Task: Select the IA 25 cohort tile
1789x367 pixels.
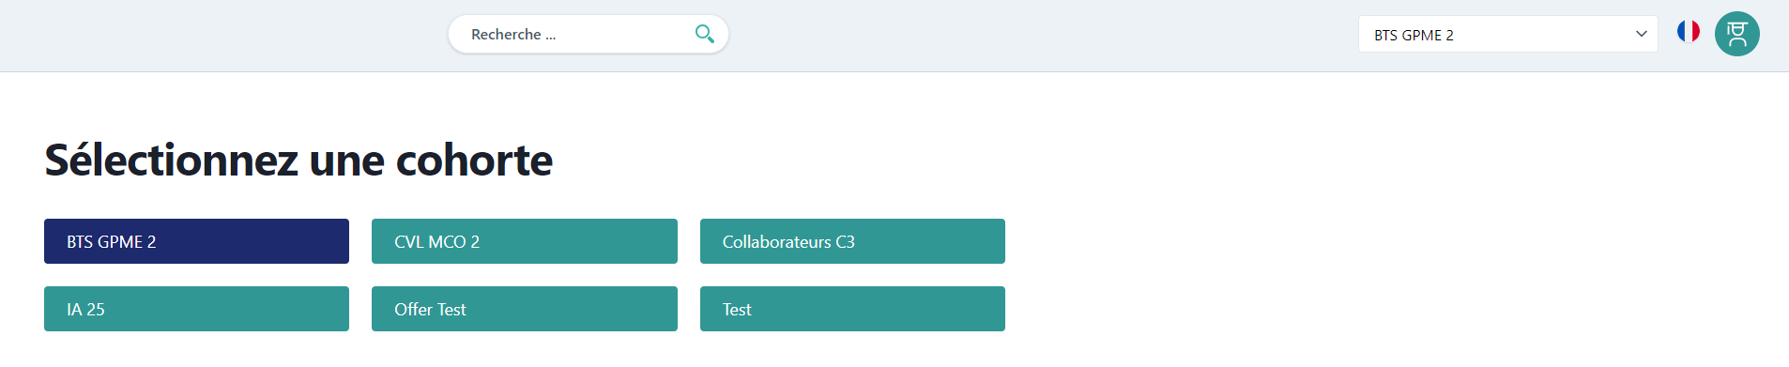Action: (196, 309)
